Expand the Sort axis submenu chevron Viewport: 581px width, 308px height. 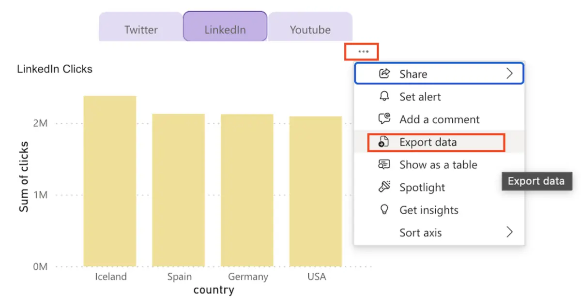509,232
